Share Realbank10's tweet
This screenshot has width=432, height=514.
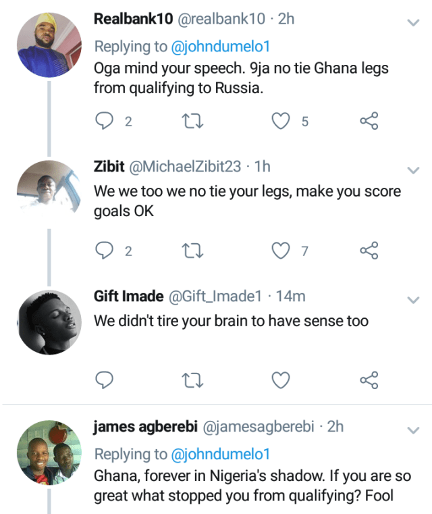point(369,121)
